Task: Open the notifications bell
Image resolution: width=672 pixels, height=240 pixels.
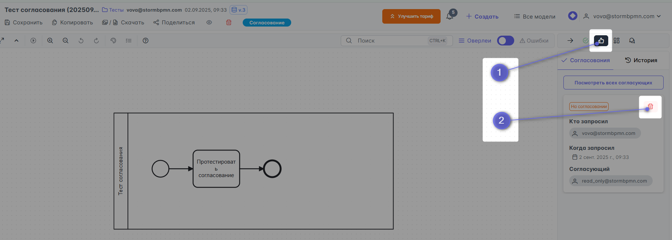Action: (x=450, y=16)
